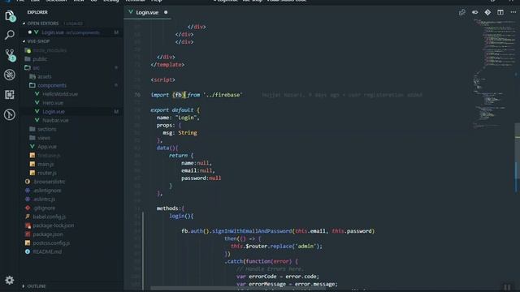520x292 pixels.
Task: Open Hero.vue in the file tree
Action: (x=53, y=103)
